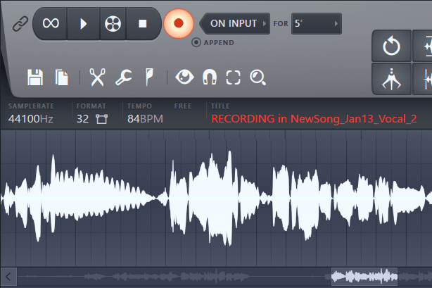Click the circular arrow undo button
Image resolution: width=432 pixels, height=288 pixels.
pos(391,46)
